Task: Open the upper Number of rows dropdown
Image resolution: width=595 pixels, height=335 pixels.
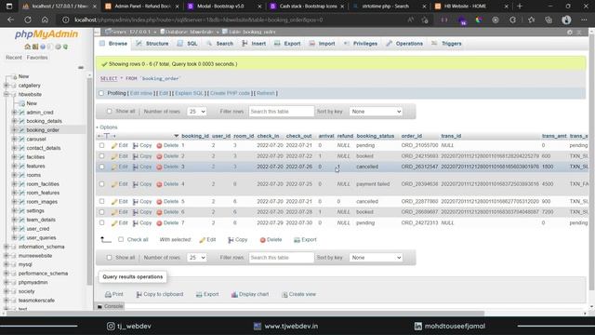Action: pos(196,112)
